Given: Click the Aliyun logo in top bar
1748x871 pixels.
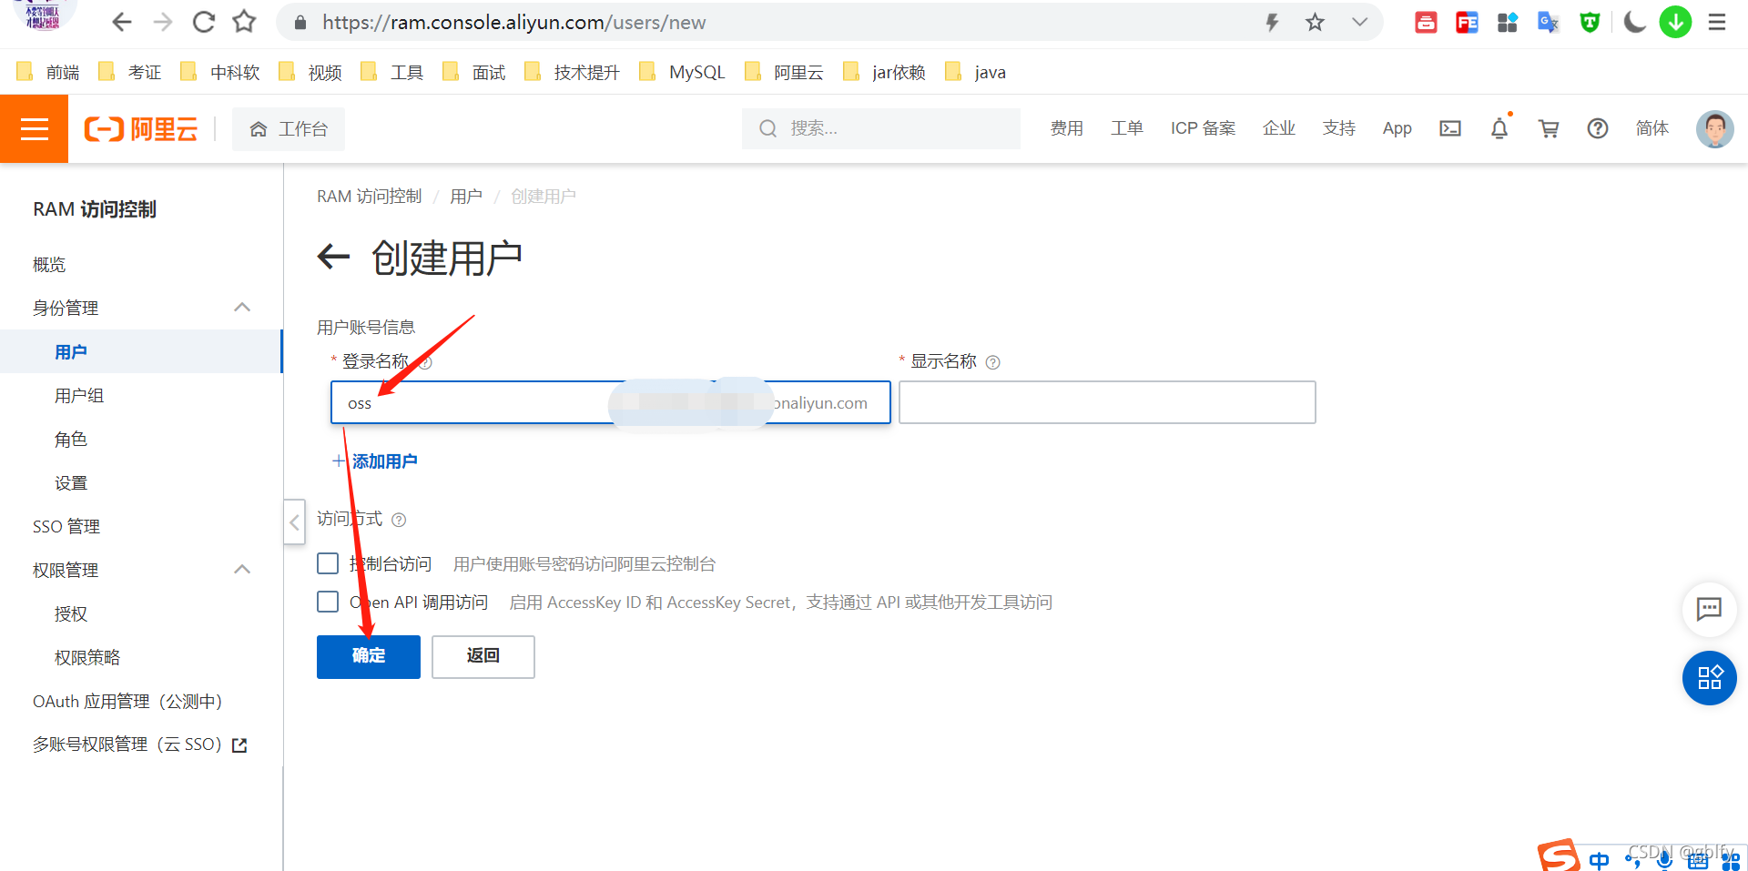Looking at the screenshot, I should point(141,128).
